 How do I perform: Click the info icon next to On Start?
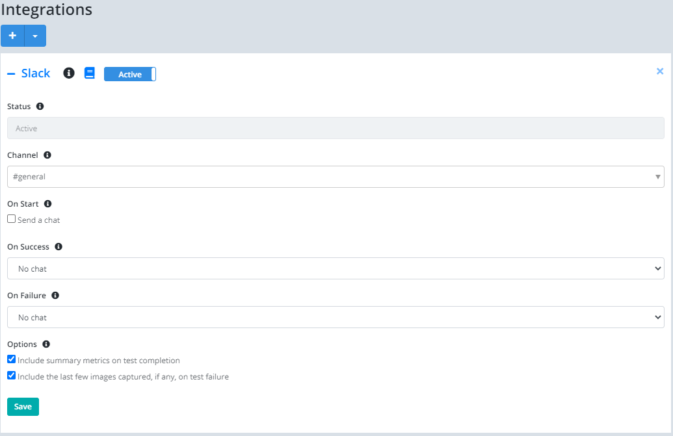click(47, 203)
